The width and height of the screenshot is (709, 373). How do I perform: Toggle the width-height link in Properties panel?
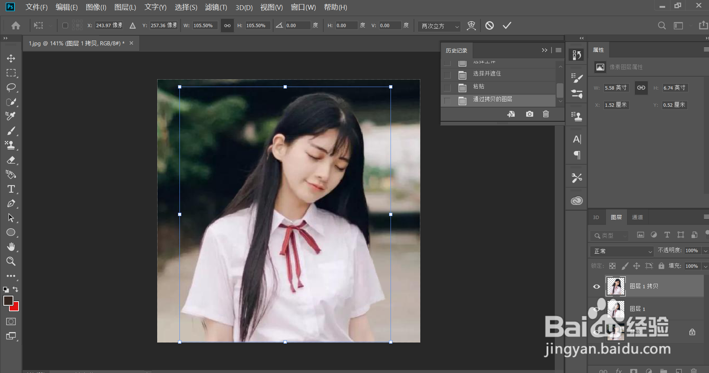pyautogui.click(x=641, y=88)
